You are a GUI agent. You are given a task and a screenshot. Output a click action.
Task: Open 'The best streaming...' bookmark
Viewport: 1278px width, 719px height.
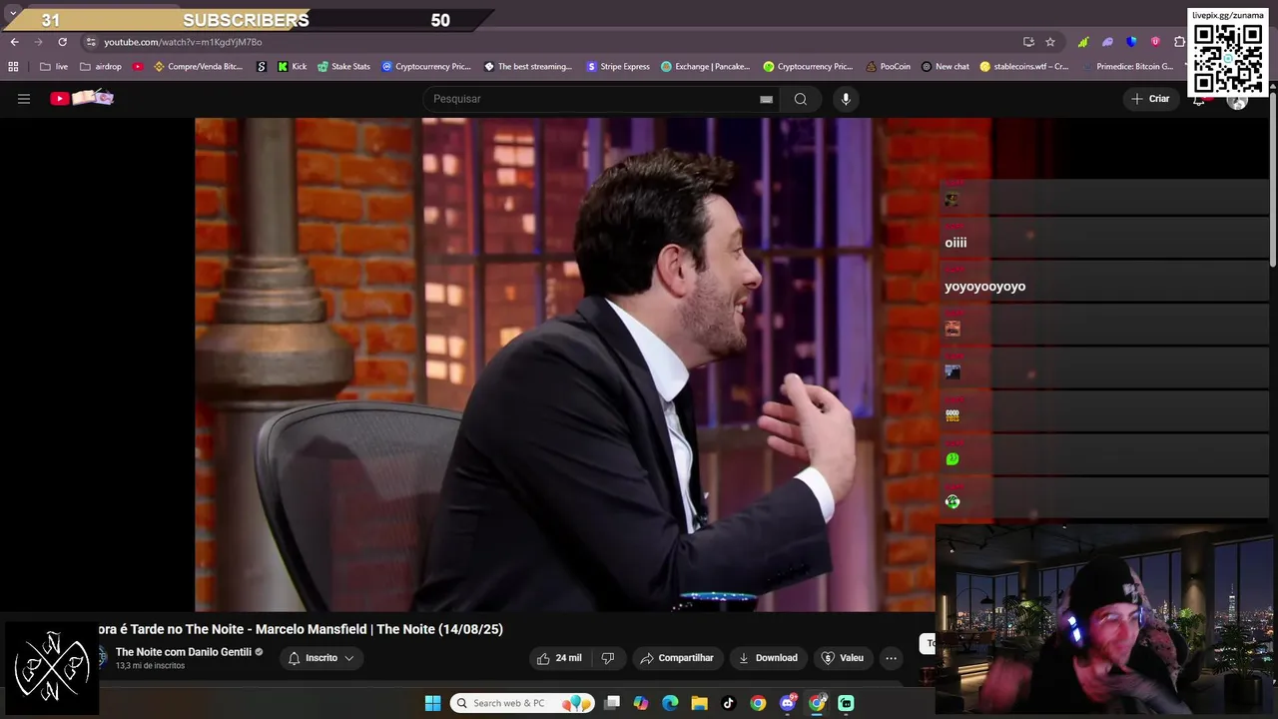pyautogui.click(x=528, y=67)
